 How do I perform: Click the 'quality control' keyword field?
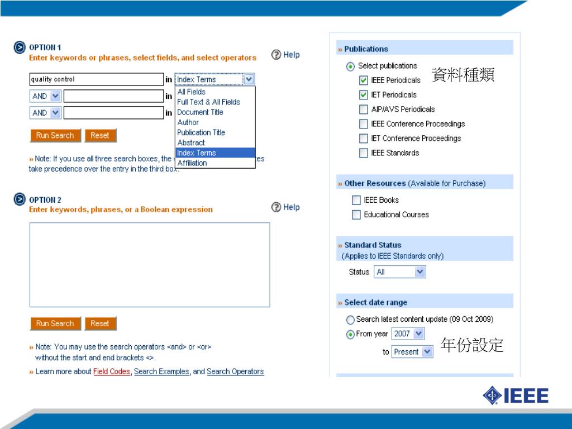96,79
